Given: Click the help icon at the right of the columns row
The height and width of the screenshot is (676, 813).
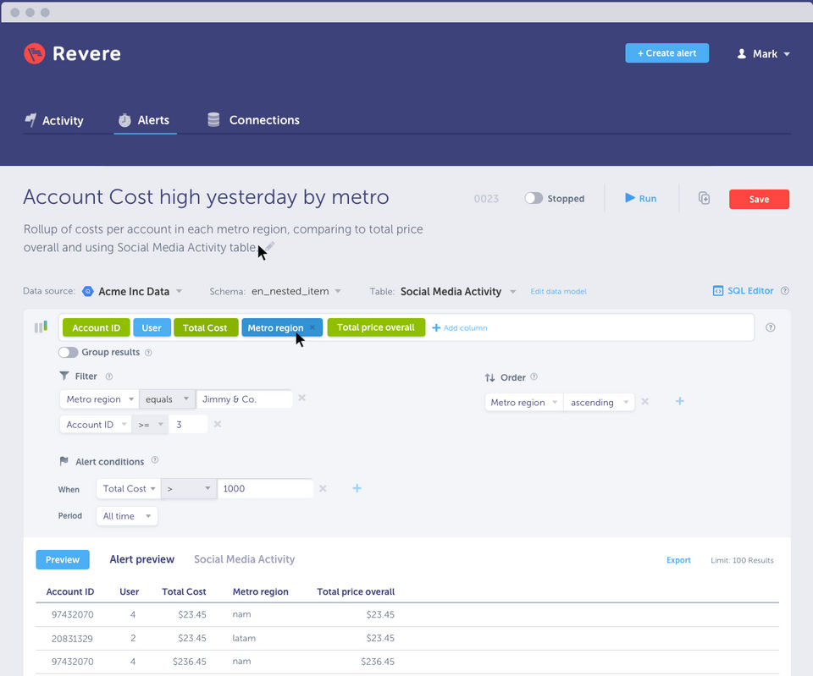Looking at the screenshot, I should [770, 327].
